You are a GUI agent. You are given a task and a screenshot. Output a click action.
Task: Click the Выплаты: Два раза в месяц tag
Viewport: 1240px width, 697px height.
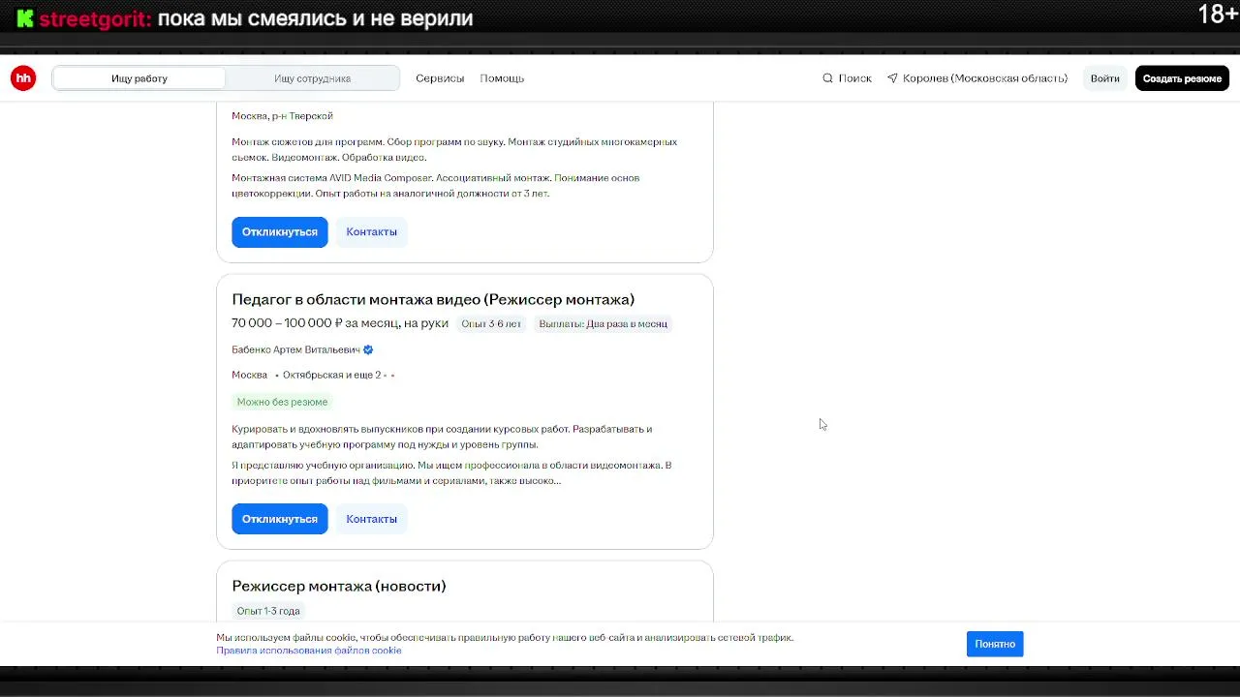(x=603, y=323)
